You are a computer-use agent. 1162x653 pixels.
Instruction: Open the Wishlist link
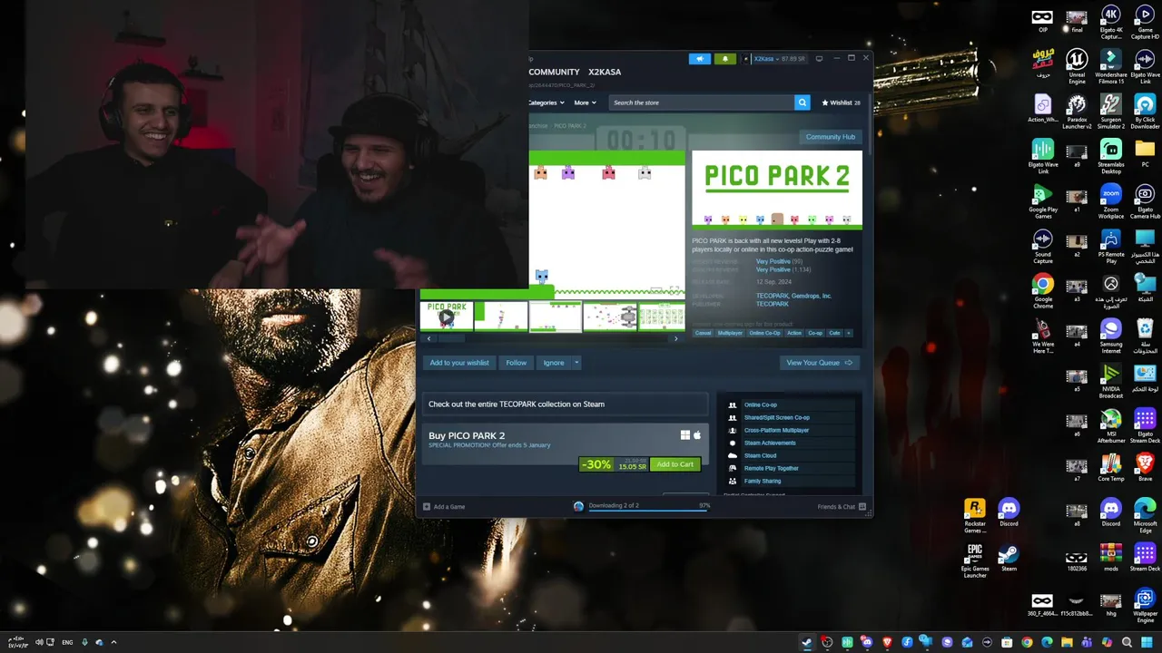[841, 102]
